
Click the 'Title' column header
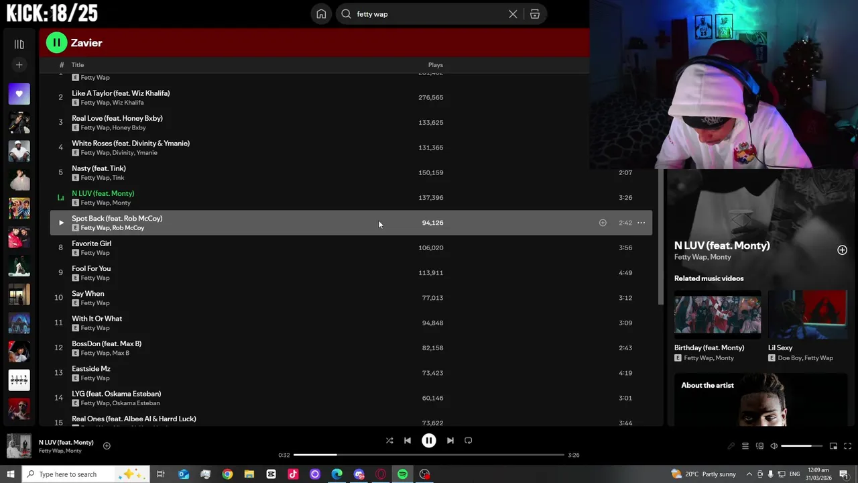pyautogui.click(x=78, y=65)
